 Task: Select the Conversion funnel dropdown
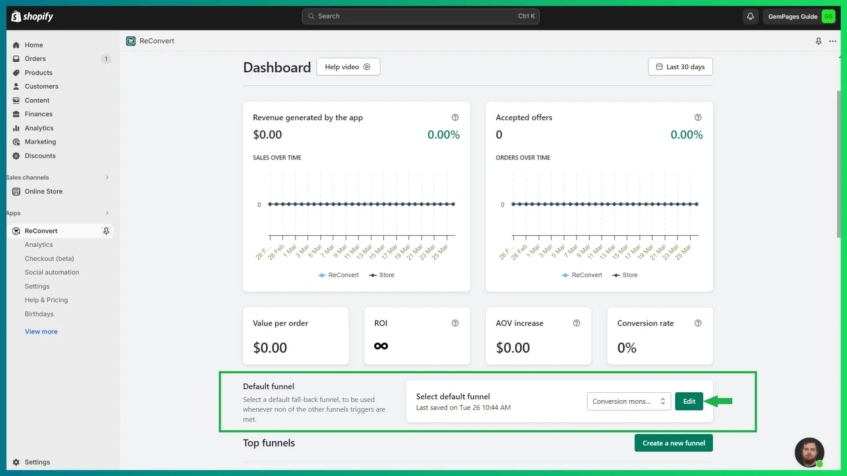(628, 401)
